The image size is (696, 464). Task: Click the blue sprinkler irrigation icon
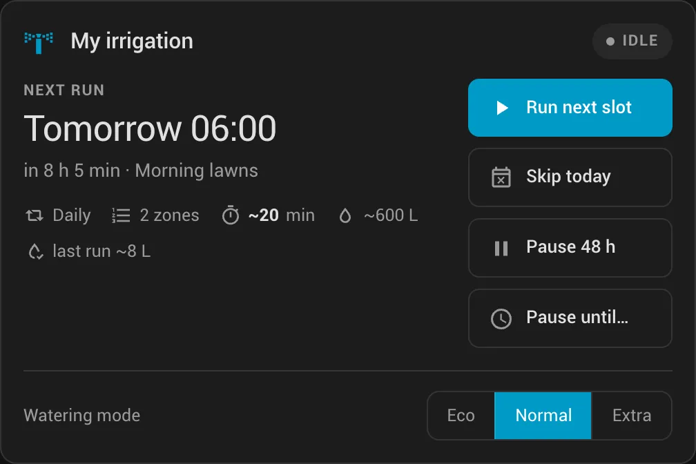[39, 42]
